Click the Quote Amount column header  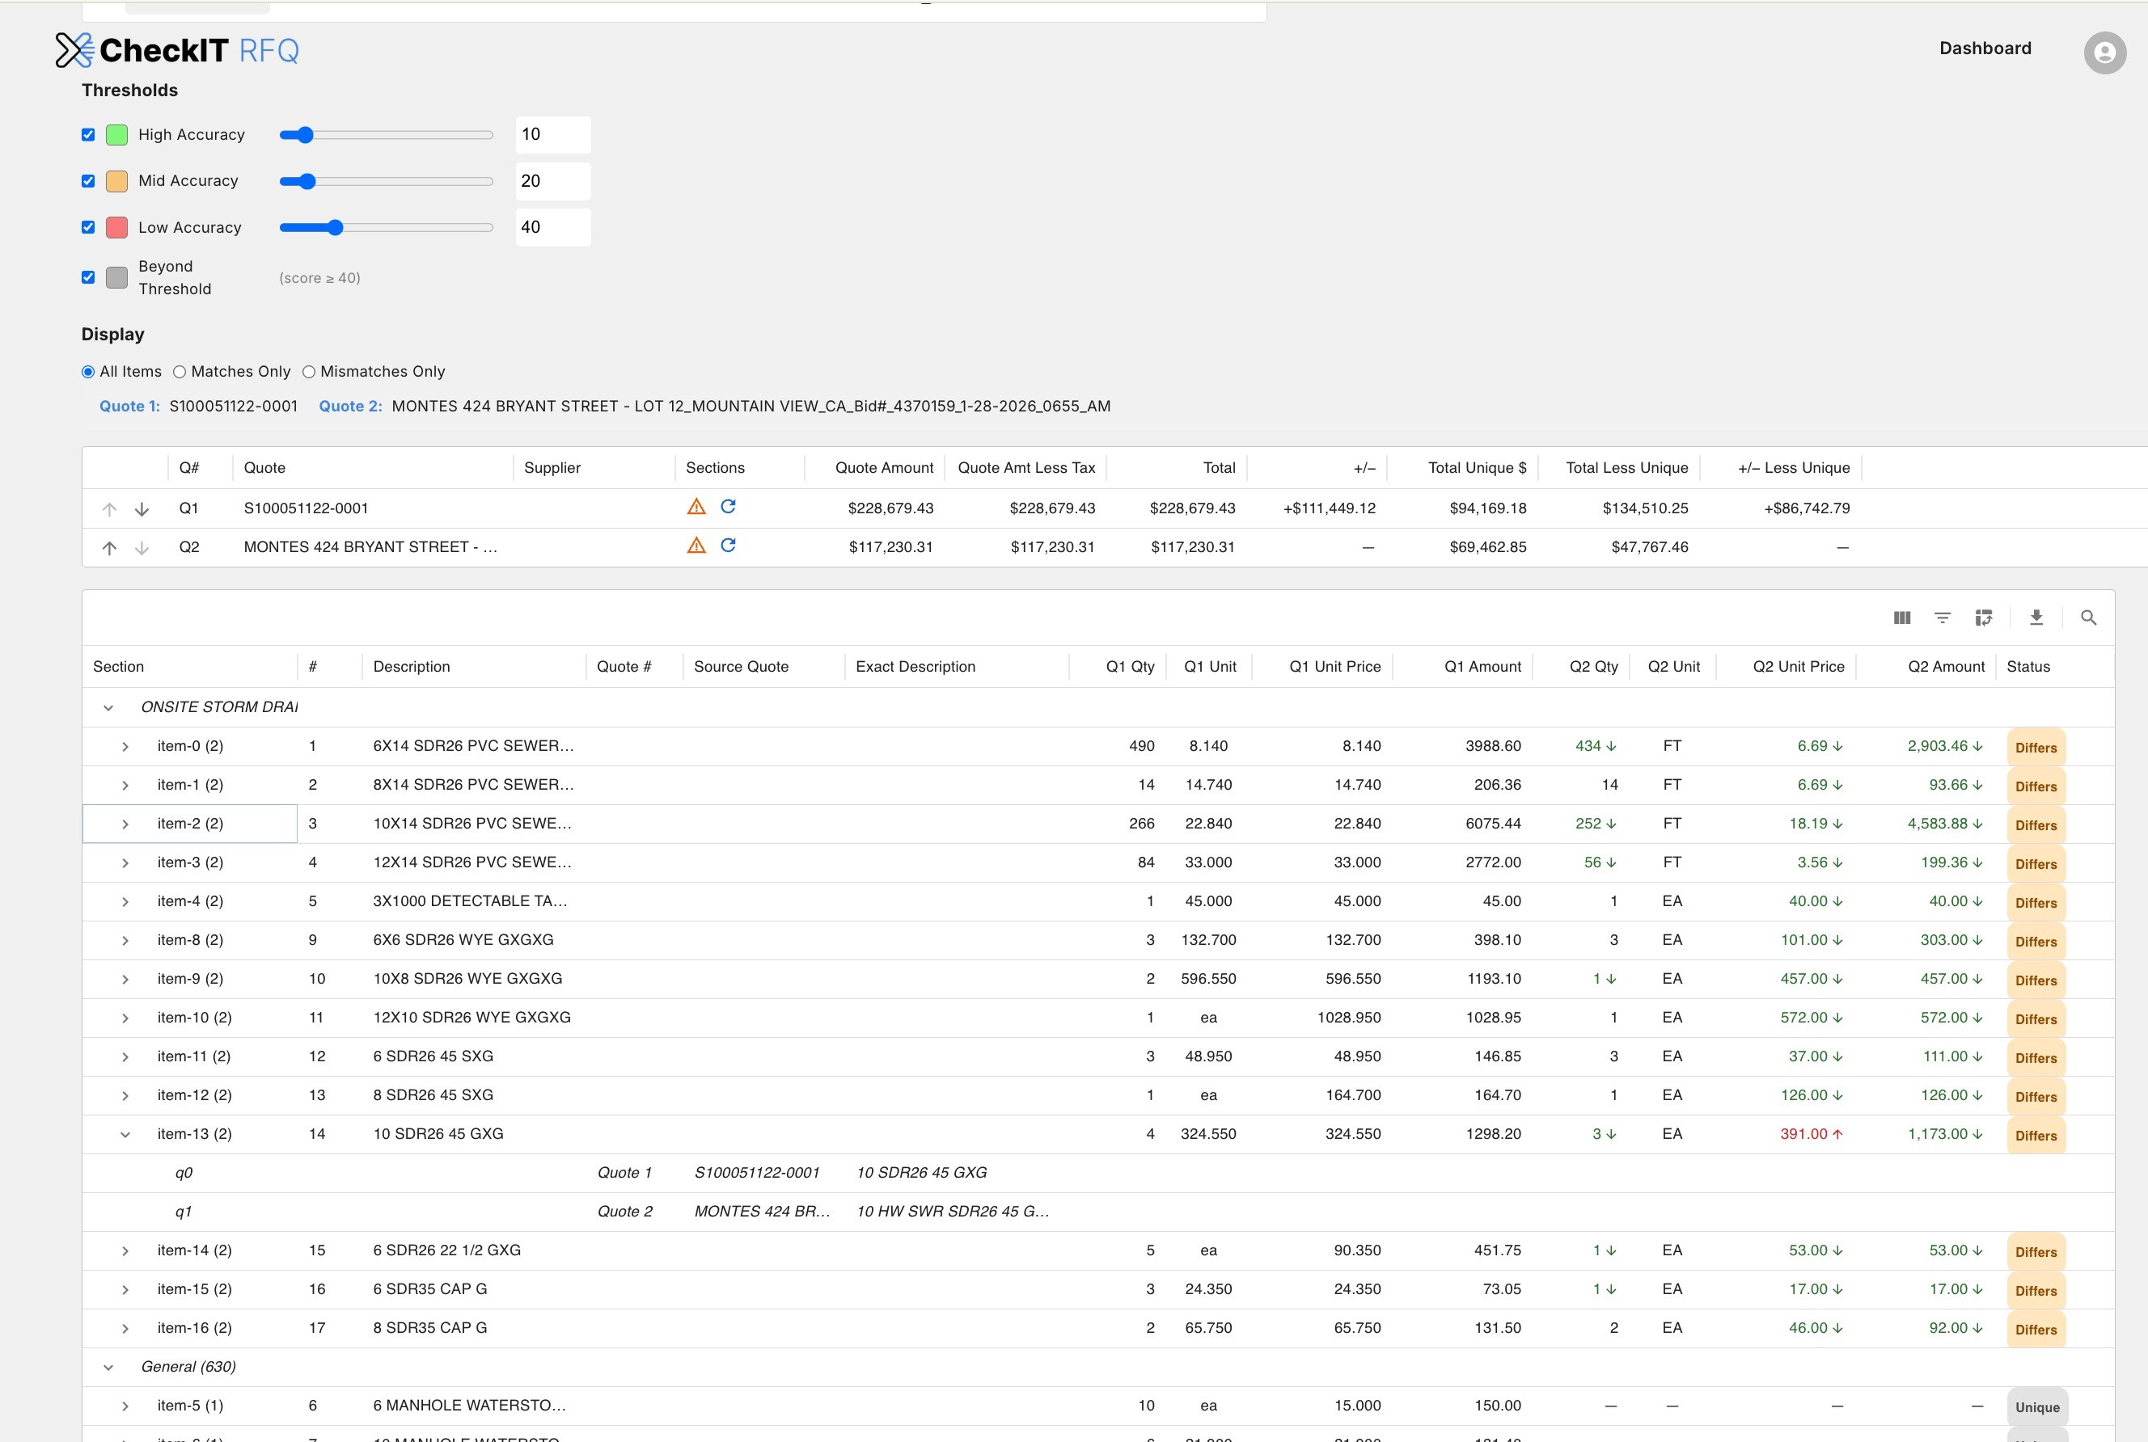(884, 467)
